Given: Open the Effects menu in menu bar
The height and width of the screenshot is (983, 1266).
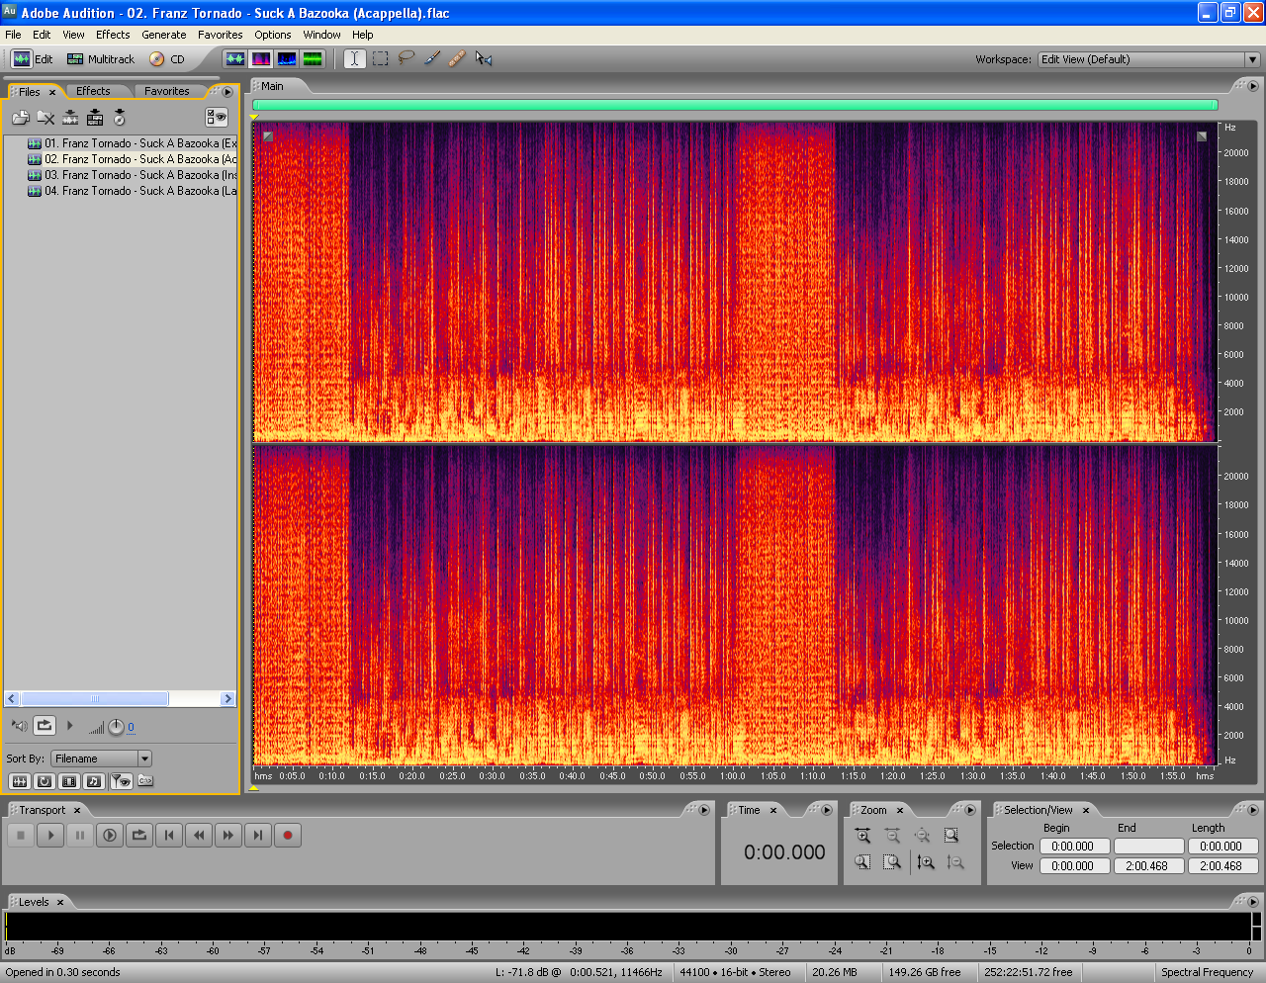Looking at the screenshot, I should pyautogui.click(x=113, y=35).
